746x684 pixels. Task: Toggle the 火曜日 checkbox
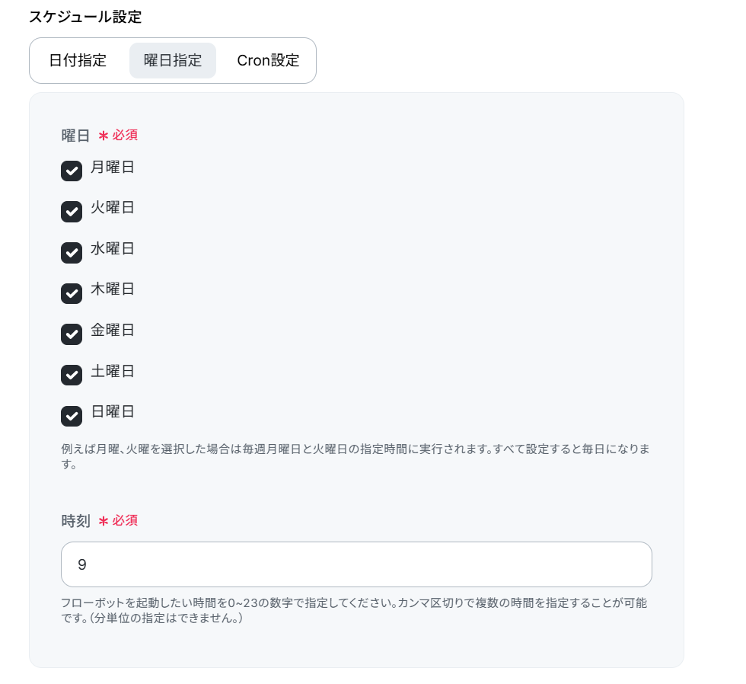click(72, 212)
